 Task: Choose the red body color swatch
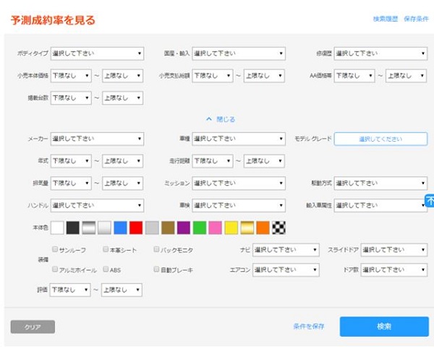(x=136, y=228)
